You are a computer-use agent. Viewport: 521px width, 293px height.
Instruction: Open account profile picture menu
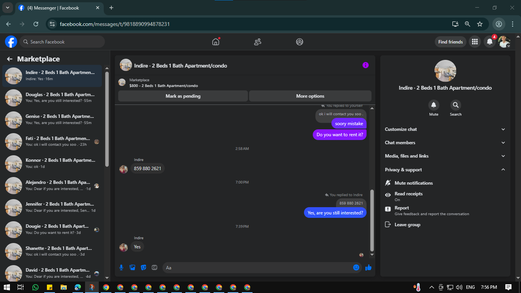click(x=504, y=42)
